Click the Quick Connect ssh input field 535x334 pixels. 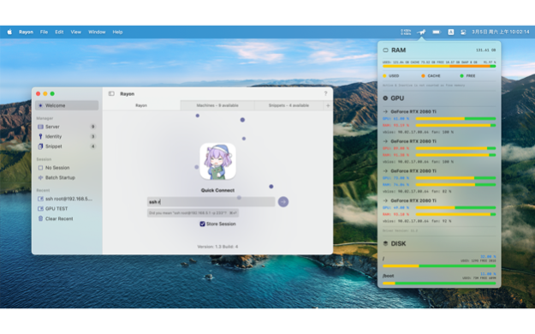coord(211,202)
